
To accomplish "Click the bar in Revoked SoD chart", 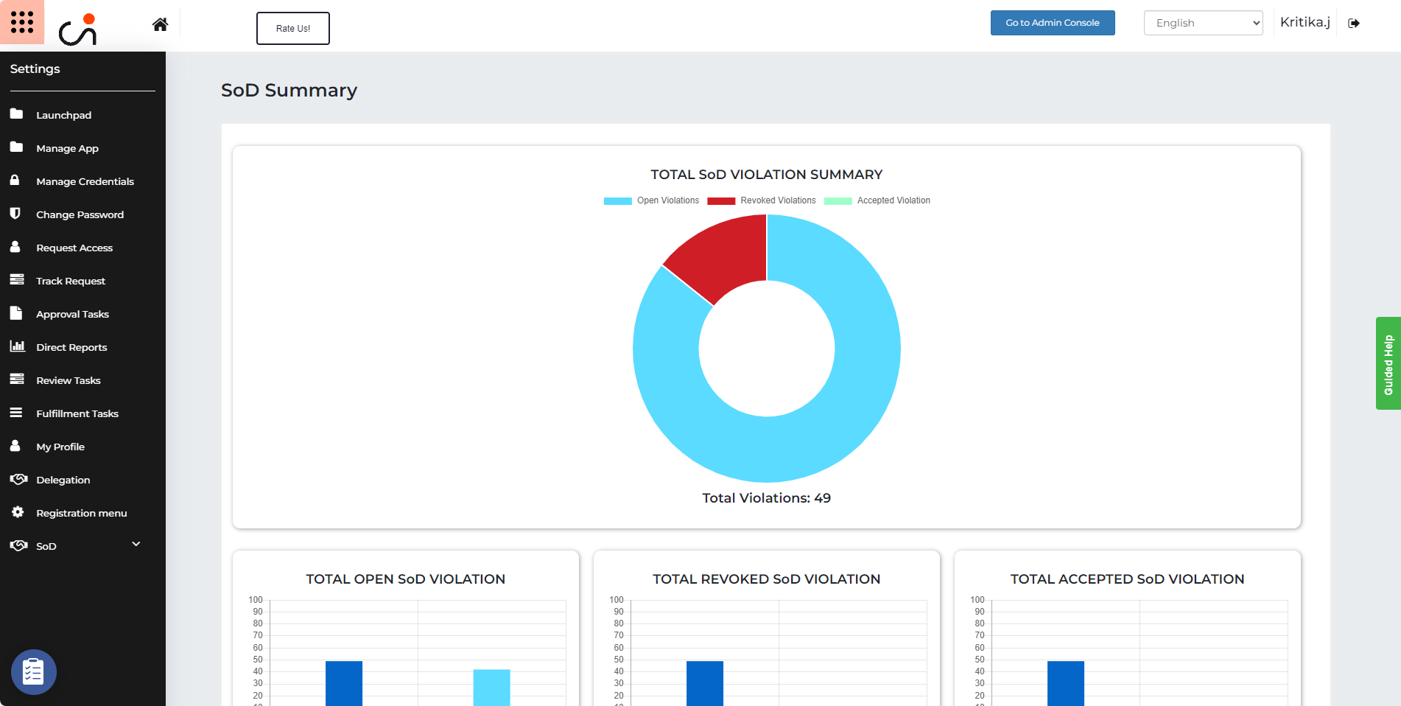I will (x=705, y=683).
